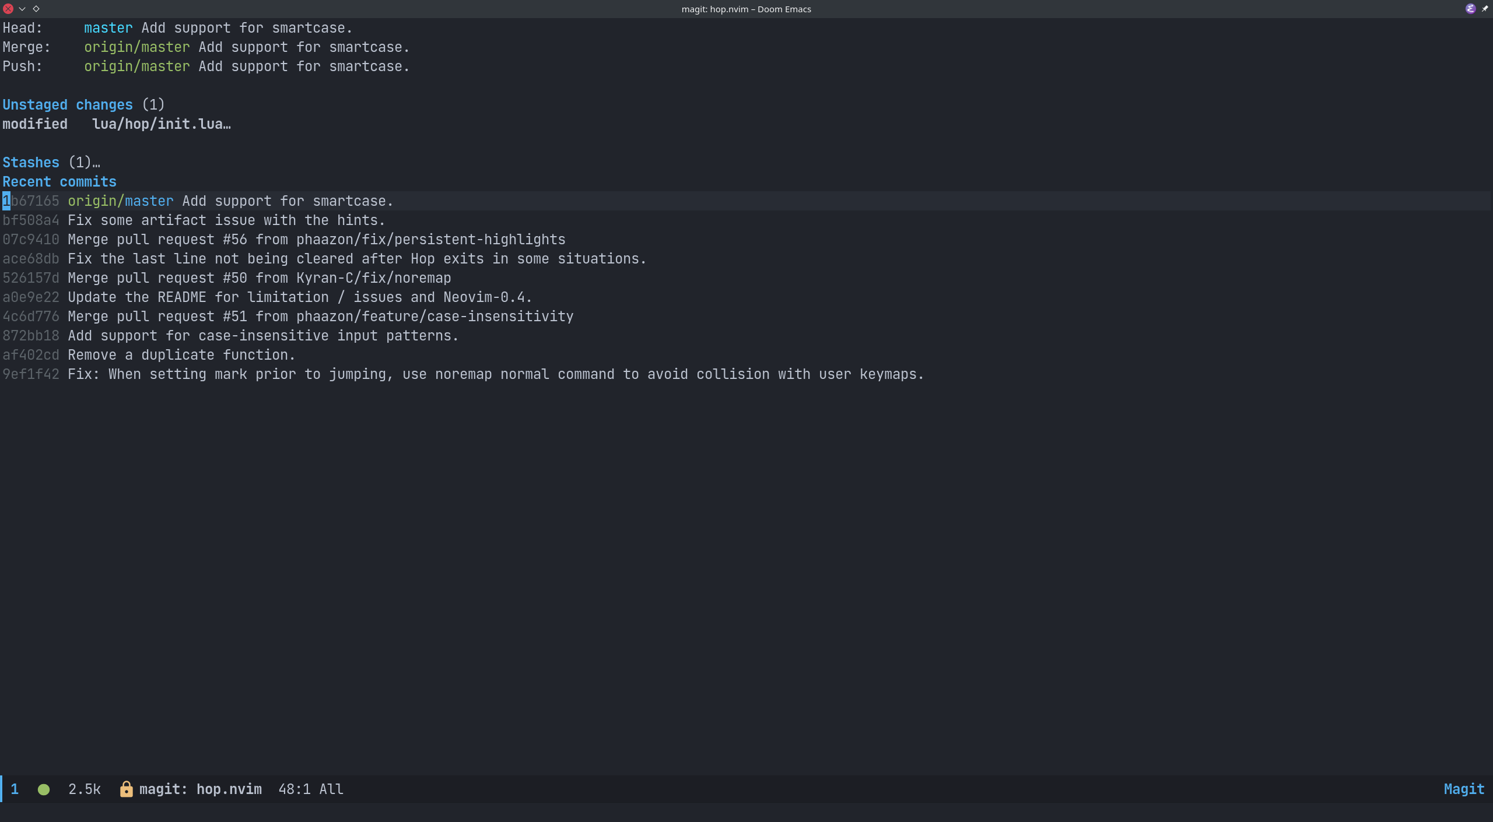Viewport: 1493px width, 822px height.
Task: Click origin/master on the Merge line
Action: click(137, 47)
